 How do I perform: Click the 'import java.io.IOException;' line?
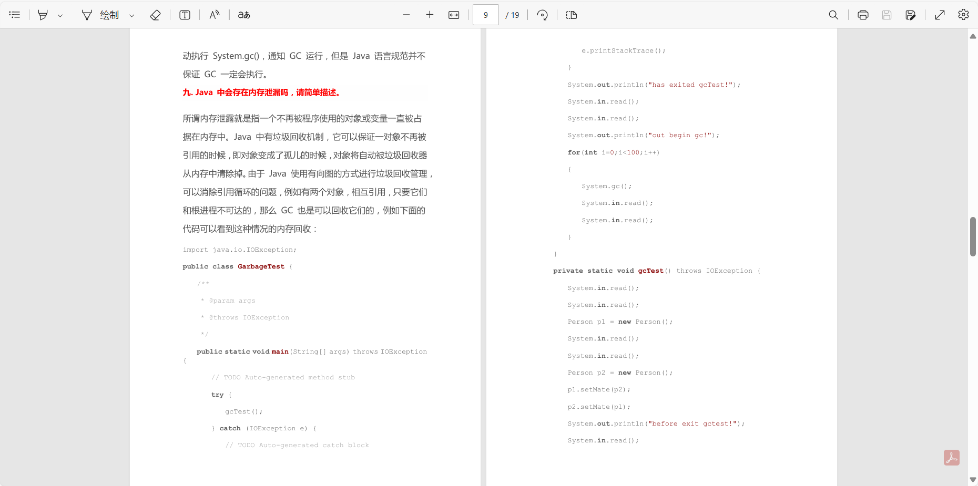pos(240,250)
